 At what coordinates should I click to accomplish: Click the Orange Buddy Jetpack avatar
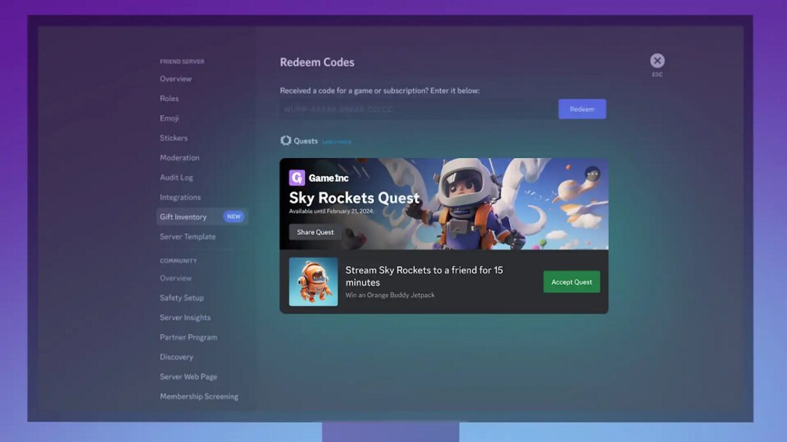click(313, 282)
